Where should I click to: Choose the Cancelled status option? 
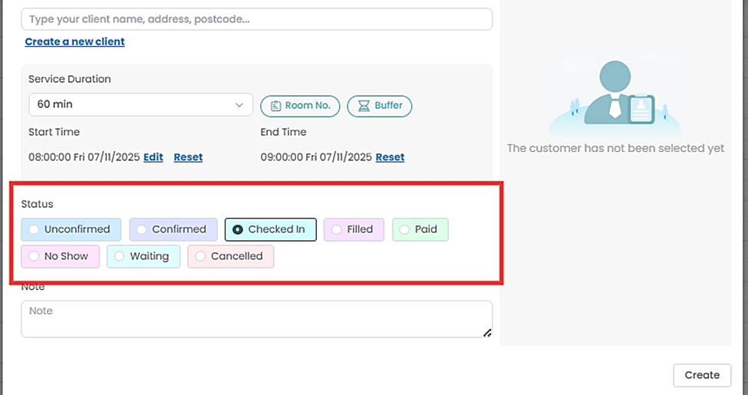pyautogui.click(x=230, y=256)
